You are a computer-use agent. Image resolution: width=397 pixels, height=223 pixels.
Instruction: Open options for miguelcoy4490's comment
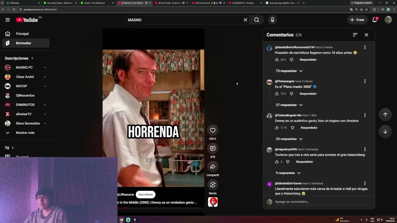[x=365, y=149]
